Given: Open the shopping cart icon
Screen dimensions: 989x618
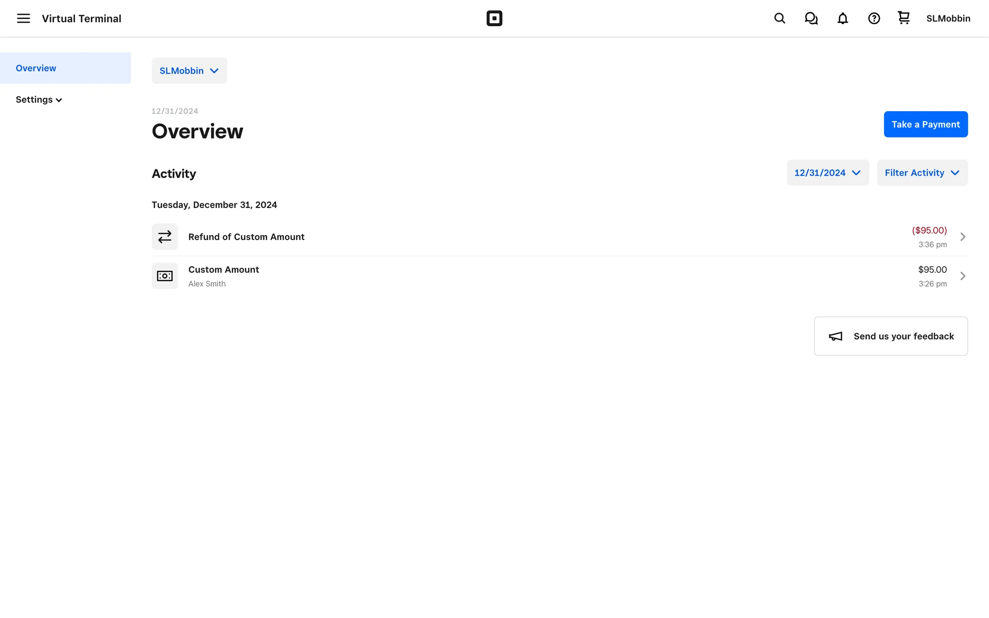Looking at the screenshot, I should pos(903,18).
